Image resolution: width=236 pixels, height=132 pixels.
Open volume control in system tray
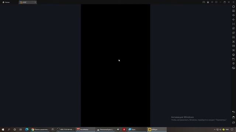click(x=221, y=129)
